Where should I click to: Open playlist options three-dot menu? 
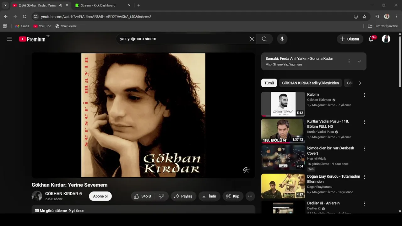click(349, 61)
